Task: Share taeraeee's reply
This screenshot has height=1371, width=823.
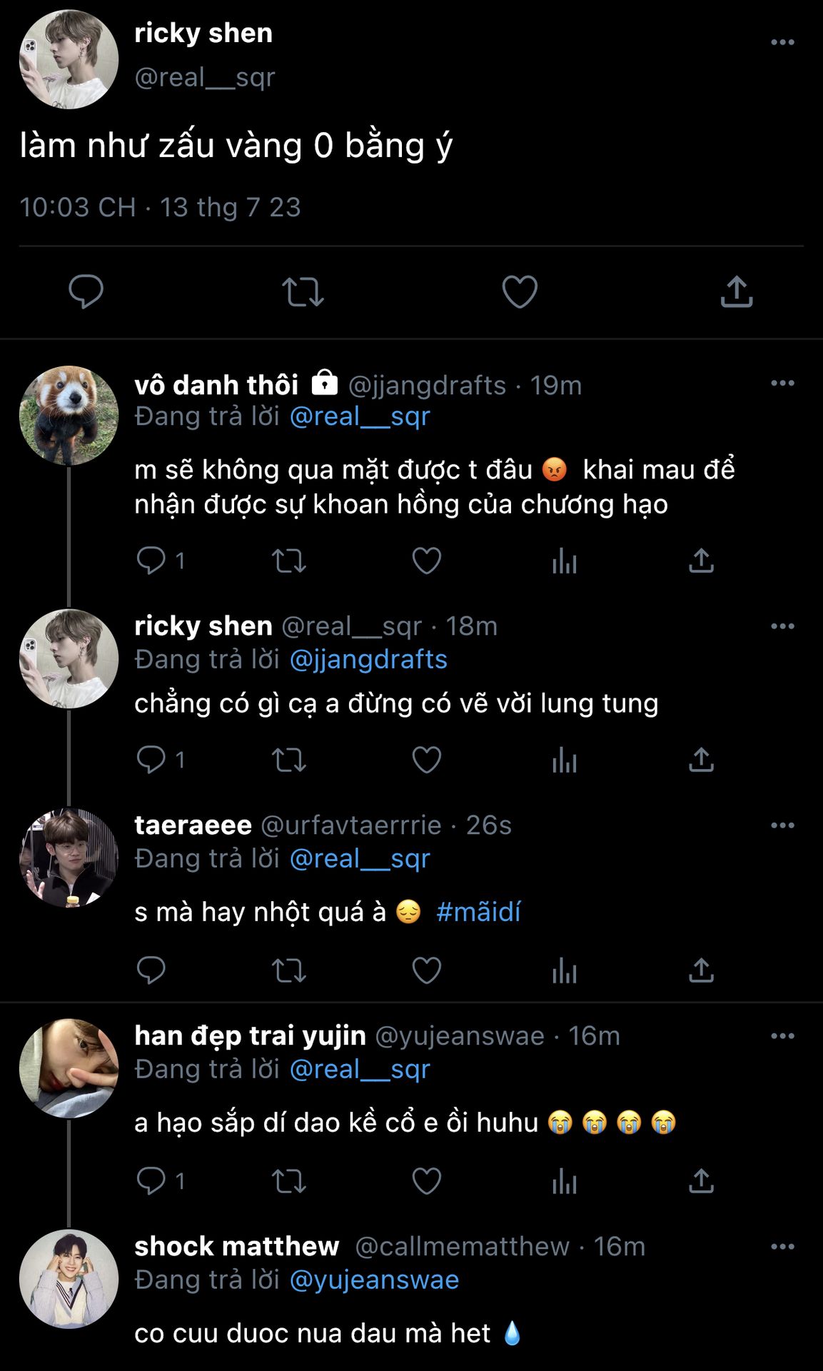Action: [x=701, y=970]
